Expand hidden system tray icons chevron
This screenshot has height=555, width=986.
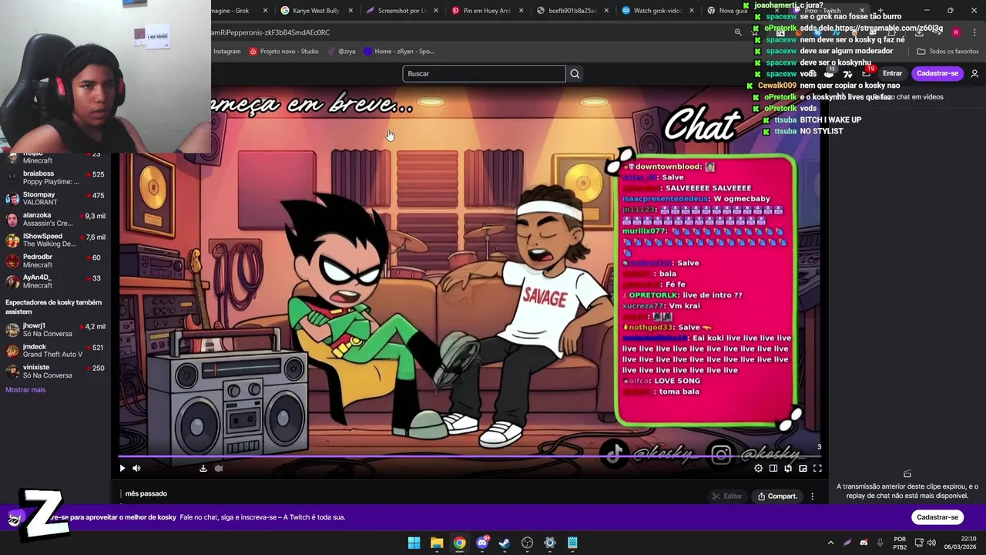pos(830,543)
